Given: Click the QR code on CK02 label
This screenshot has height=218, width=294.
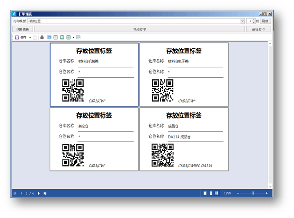Looking at the screenshot, I should coord(163,91).
